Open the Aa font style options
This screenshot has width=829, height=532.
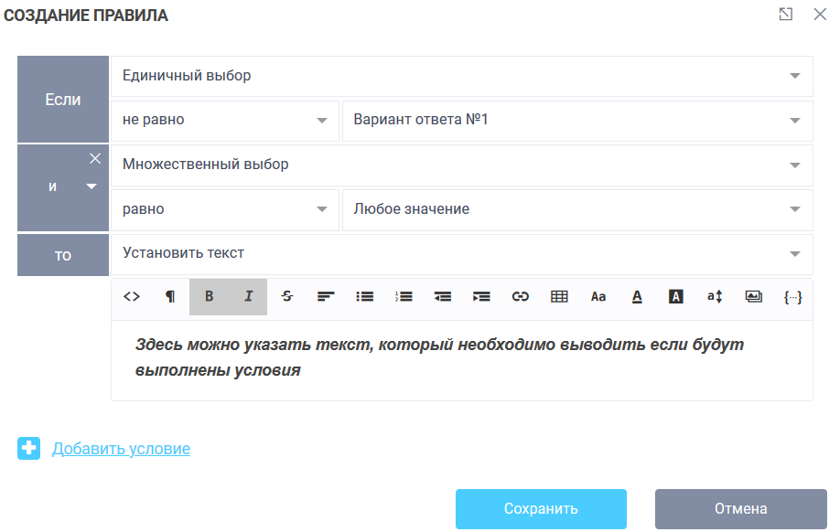pos(598,296)
